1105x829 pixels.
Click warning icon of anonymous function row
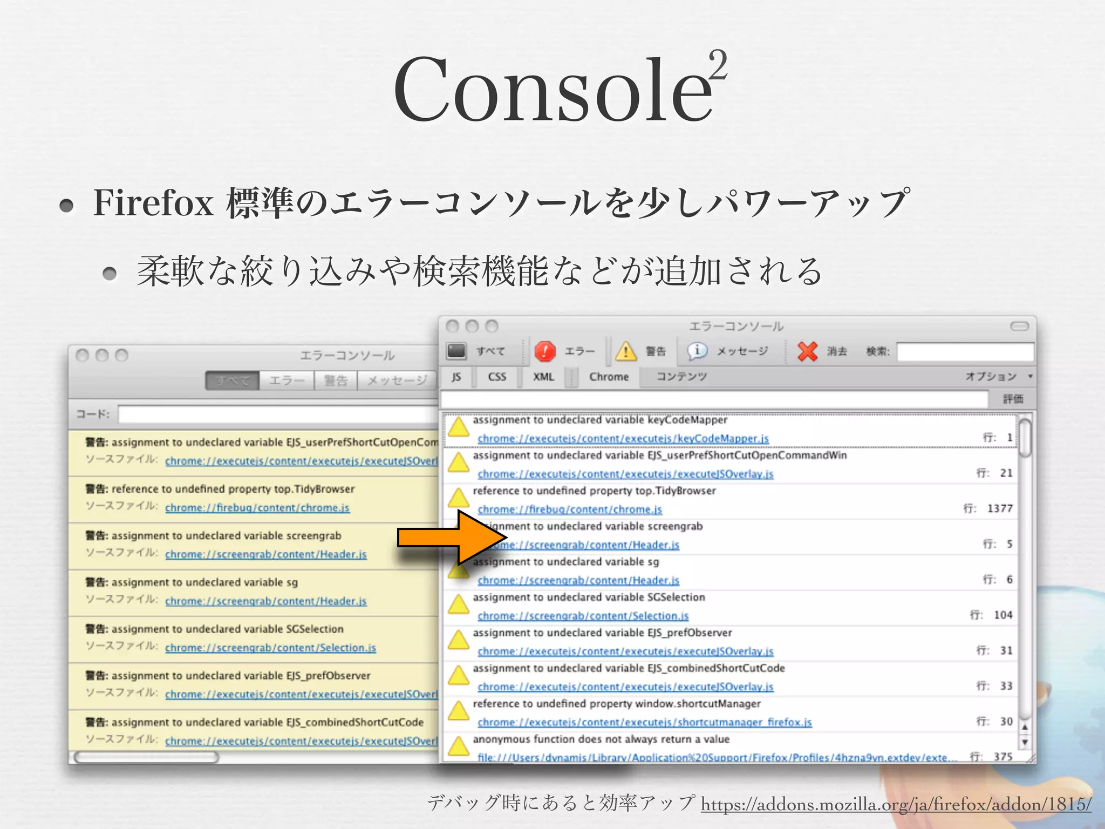[459, 746]
